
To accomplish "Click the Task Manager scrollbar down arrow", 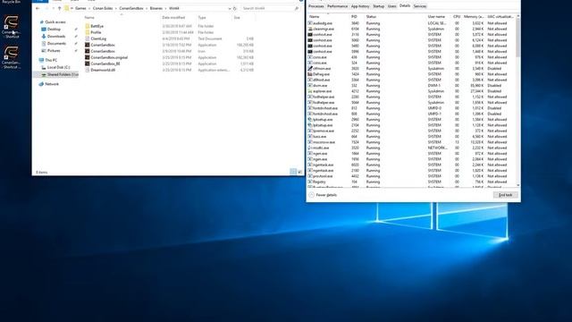I will tap(518, 185).
